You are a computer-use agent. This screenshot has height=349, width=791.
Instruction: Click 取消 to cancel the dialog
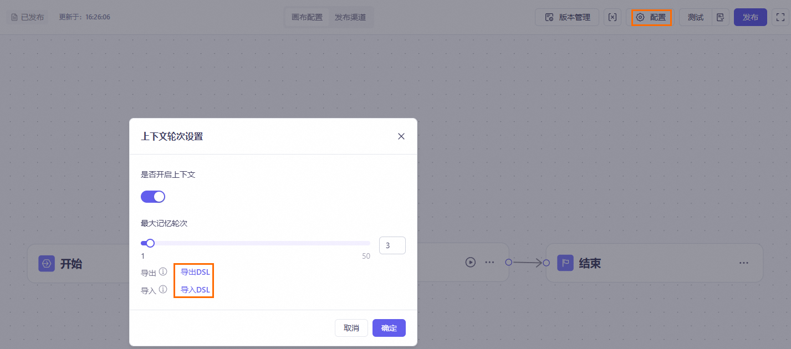tap(351, 328)
